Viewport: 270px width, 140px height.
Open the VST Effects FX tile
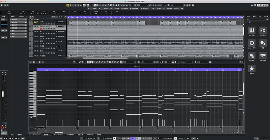tap(263, 30)
